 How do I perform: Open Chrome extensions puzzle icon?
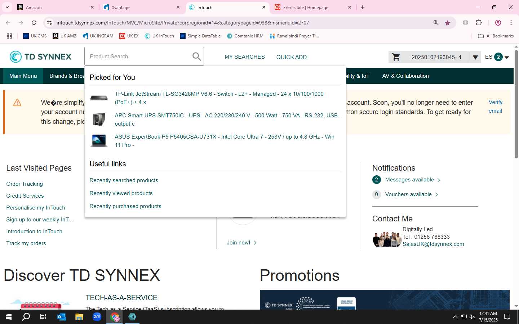pos(479,23)
